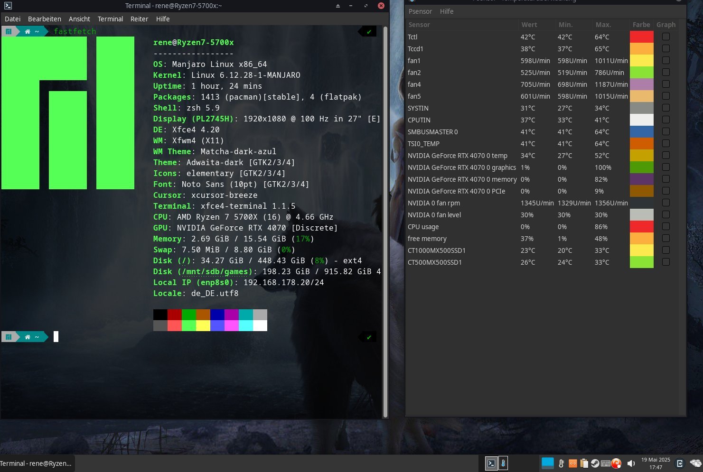
Task: Enable graph for fan2
Action: 666,72
